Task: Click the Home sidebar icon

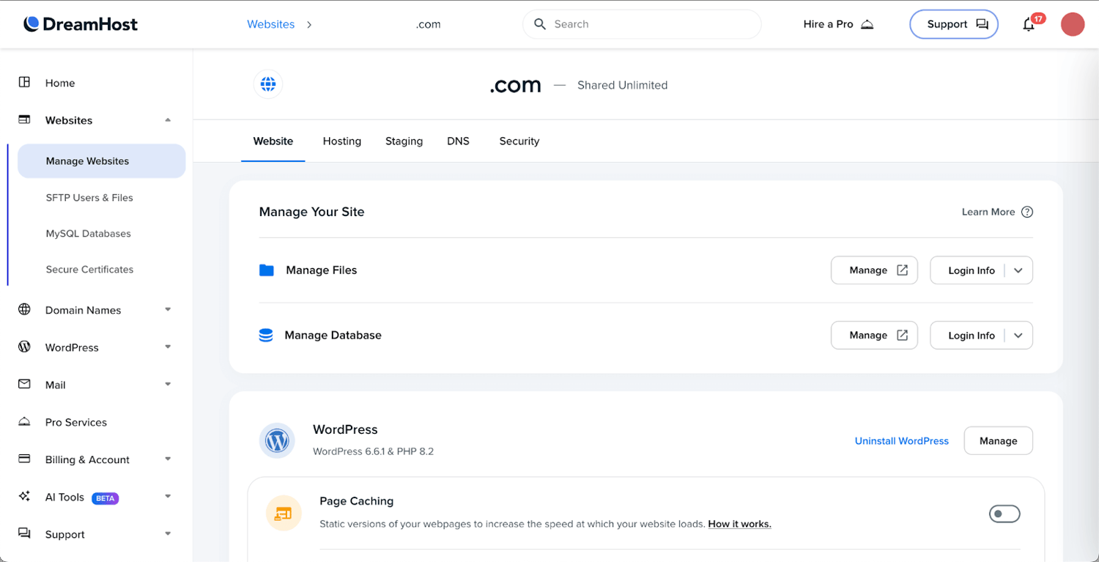Action: 24,82
